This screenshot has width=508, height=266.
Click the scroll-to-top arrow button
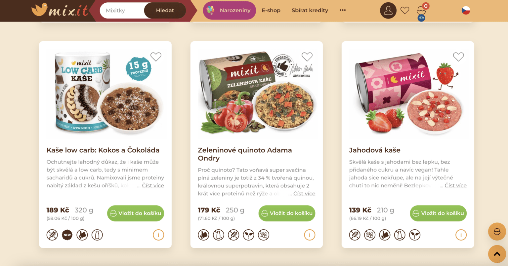coord(497,254)
